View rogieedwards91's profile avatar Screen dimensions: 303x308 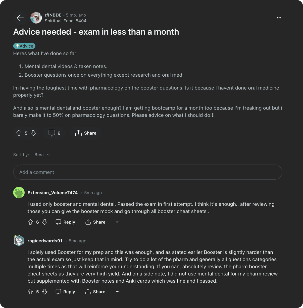pyautogui.click(x=19, y=241)
